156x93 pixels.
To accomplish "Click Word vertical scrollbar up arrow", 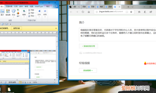I will pos(57,36).
